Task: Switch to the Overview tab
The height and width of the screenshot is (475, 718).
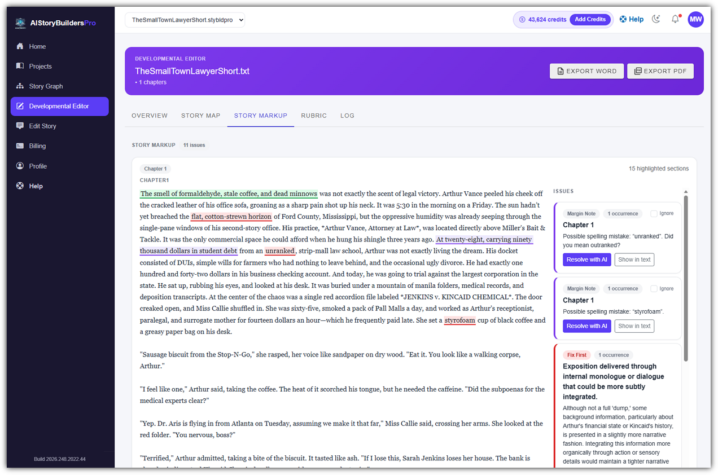Action: tap(150, 116)
